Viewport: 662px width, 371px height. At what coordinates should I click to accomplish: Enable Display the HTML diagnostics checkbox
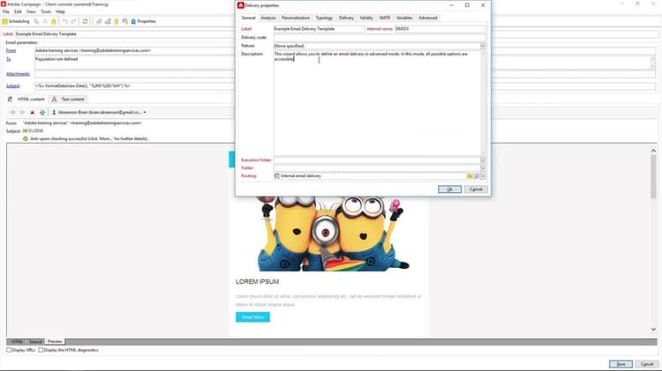click(41, 350)
